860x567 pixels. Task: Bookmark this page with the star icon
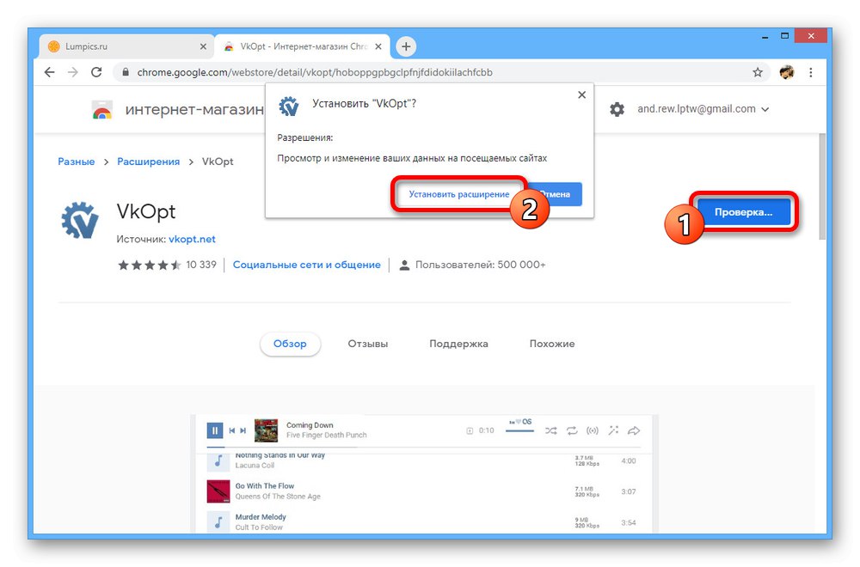pos(758,72)
